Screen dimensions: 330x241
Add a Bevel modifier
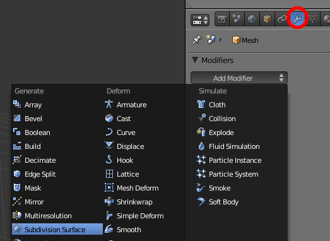point(57,119)
